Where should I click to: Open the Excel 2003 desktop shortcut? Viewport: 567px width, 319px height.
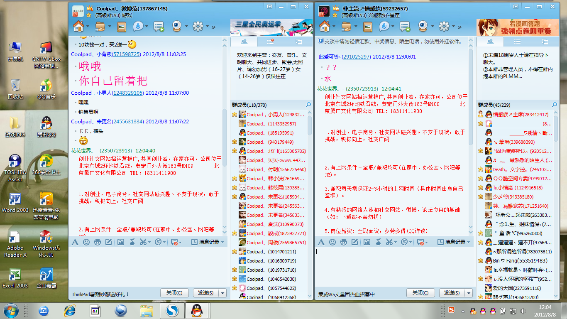15,278
